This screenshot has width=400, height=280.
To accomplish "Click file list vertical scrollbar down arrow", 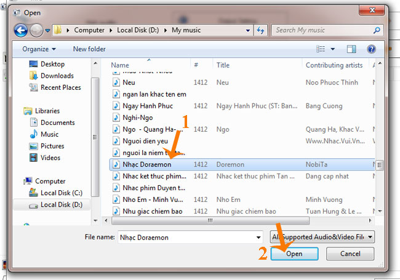I will click(380, 212).
